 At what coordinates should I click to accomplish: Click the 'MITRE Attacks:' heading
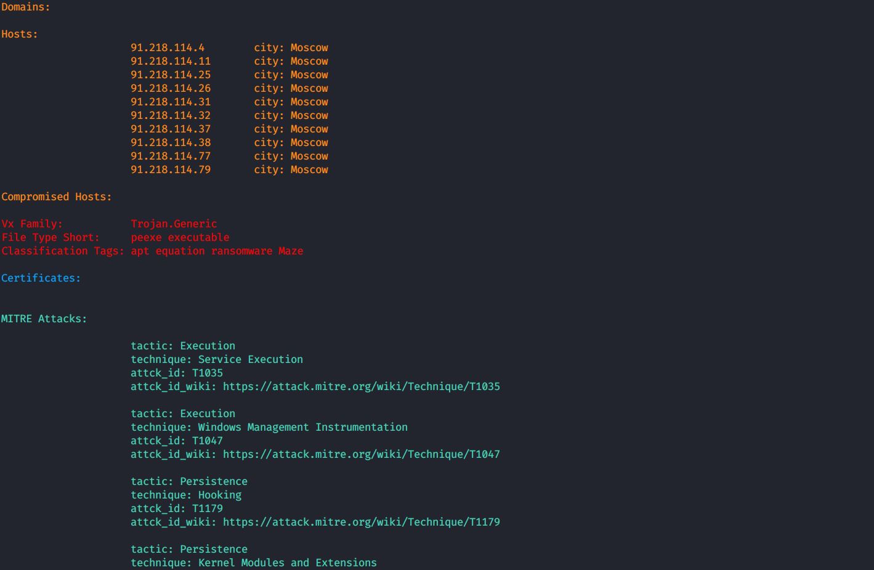tap(44, 319)
